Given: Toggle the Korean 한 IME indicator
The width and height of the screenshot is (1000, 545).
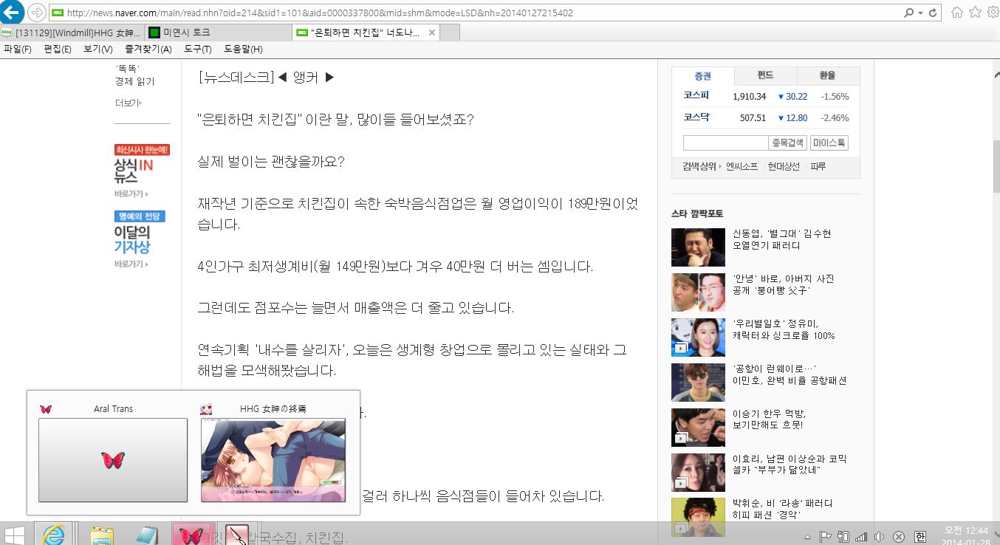Looking at the screenshot, I should (x=920, y=537).
